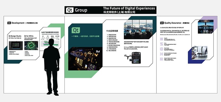Click the Squish product icon
The image size is (221, 102).
[x=162, y=39]
